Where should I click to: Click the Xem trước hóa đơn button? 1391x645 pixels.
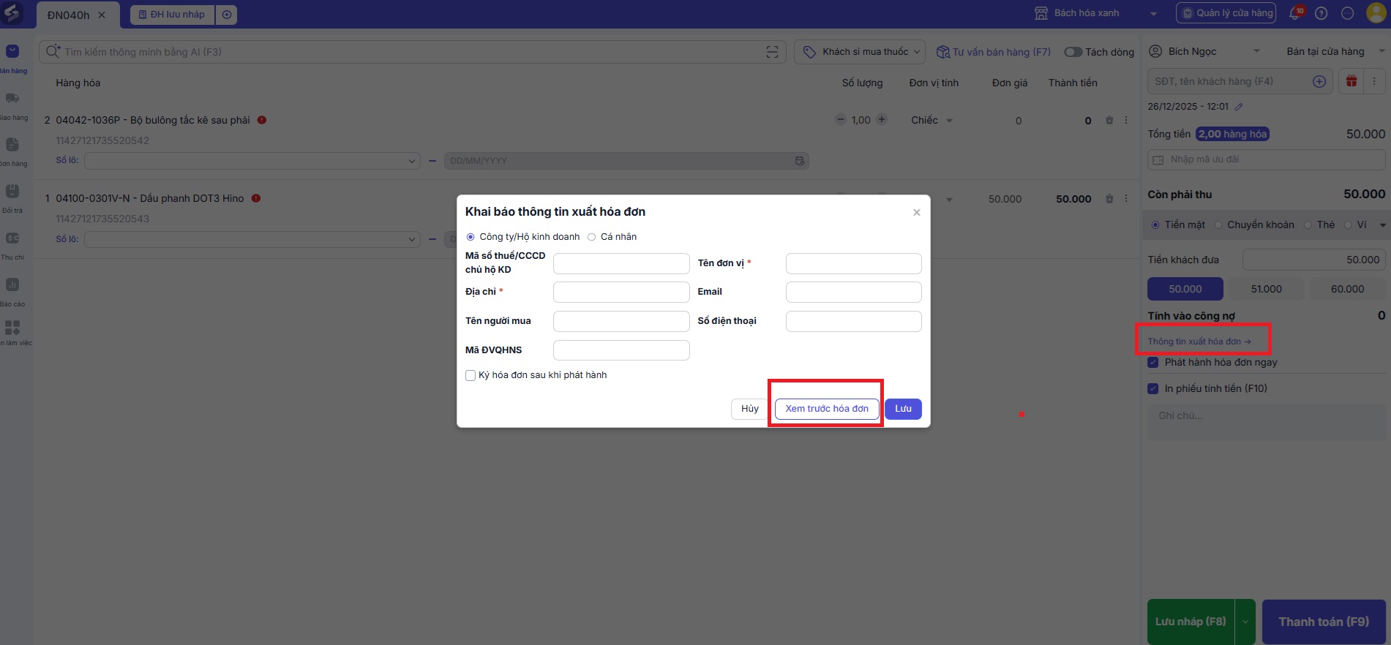pyautogui.click(x=827, y=409)
